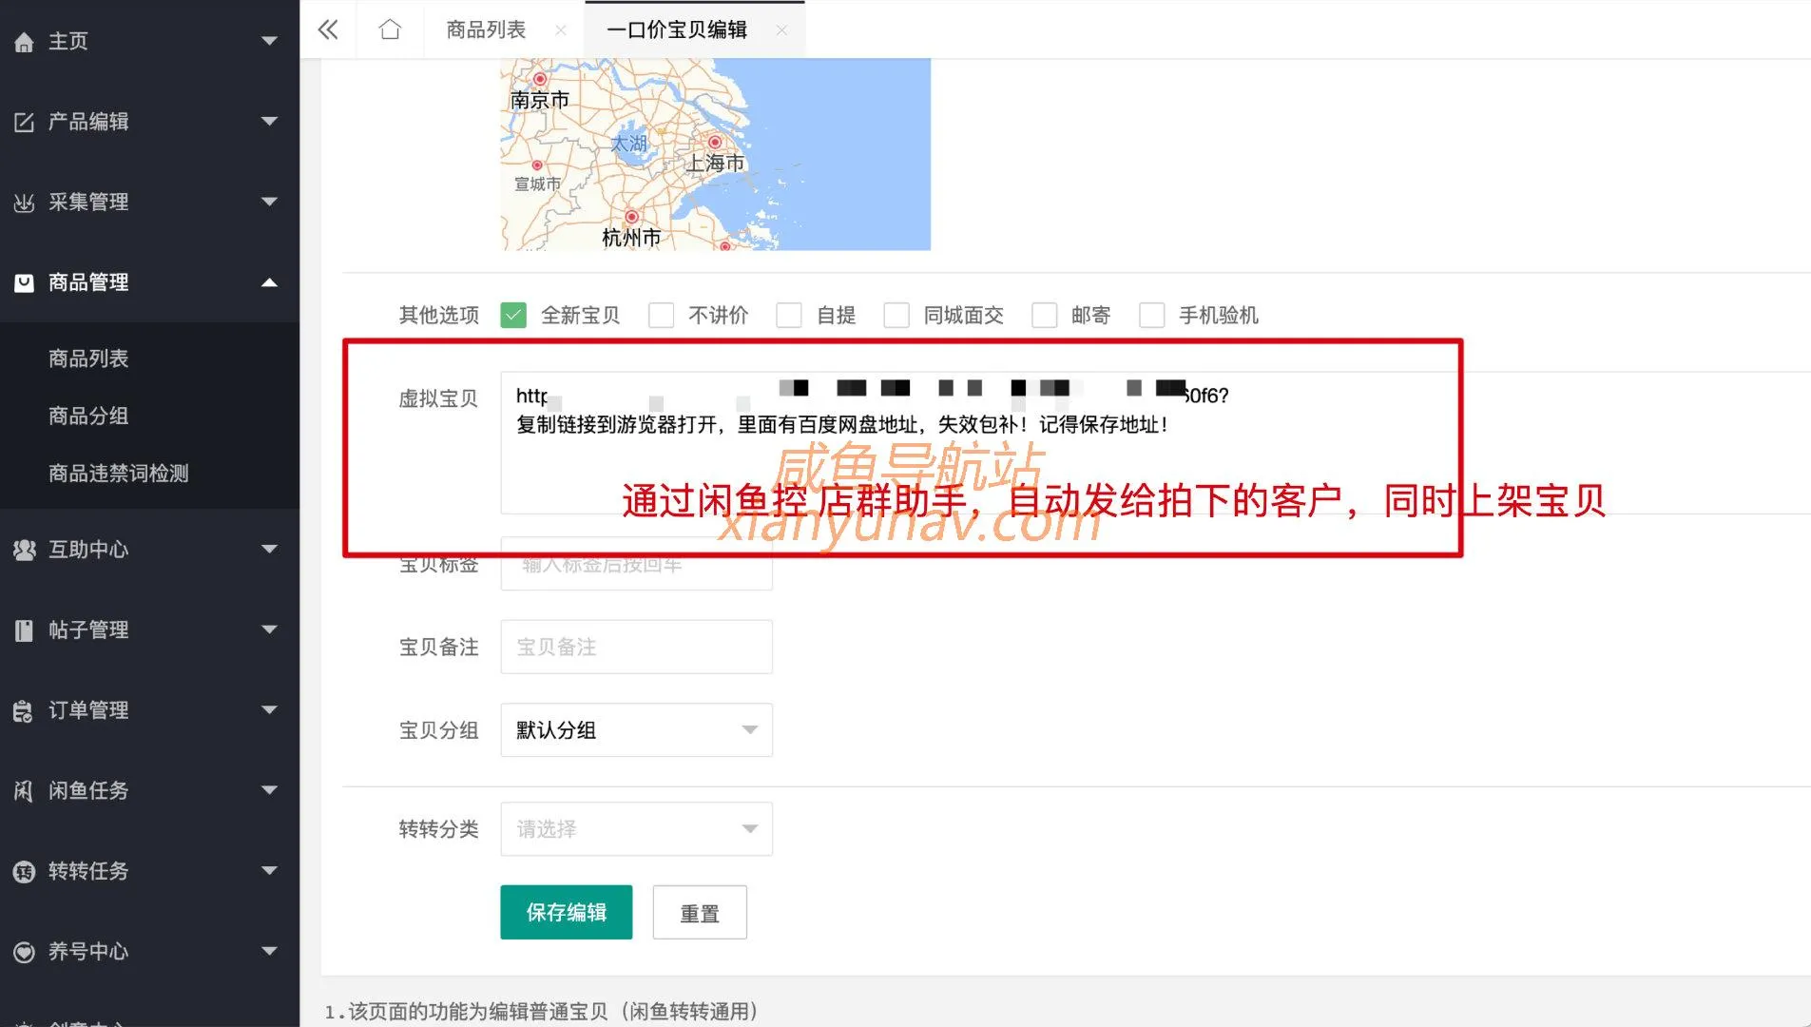
Task: Open the 主页 home icon in sidebar
Action: pyautogui.click(x=25, y=41)
